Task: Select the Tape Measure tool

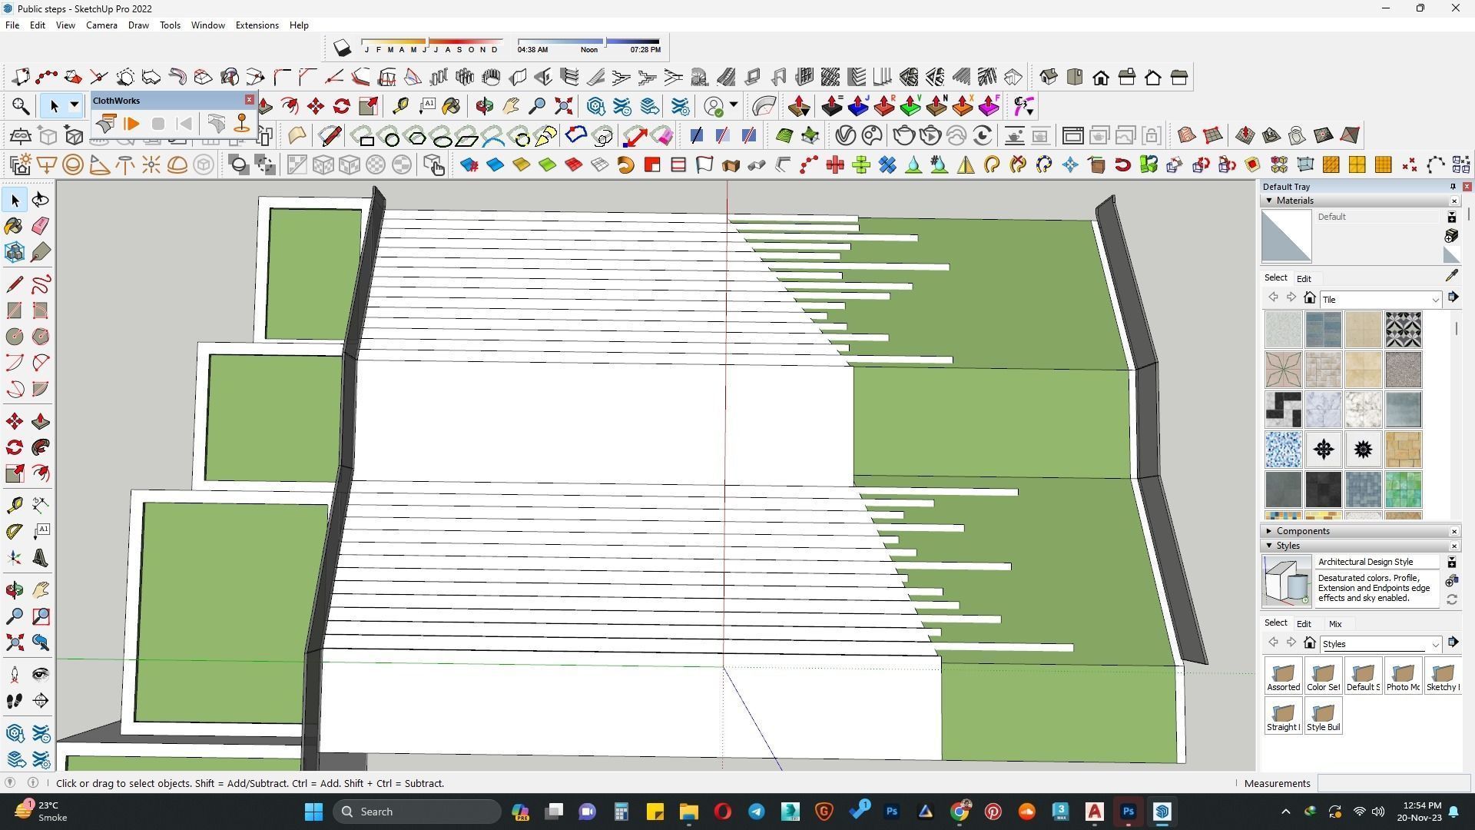Action: [x=14, y=505]
